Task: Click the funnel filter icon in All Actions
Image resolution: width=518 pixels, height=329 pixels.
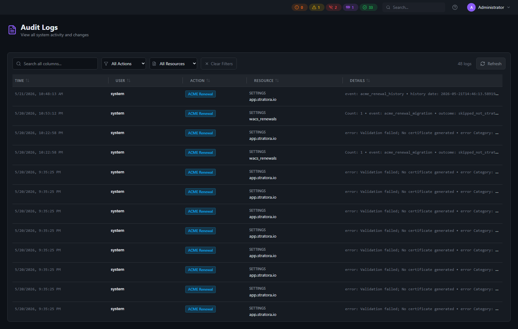Action: [106, 64]
